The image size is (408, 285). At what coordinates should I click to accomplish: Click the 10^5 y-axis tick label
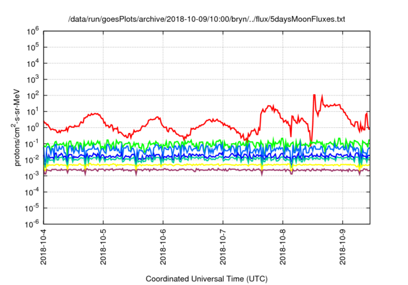click(x=33, y=48)
